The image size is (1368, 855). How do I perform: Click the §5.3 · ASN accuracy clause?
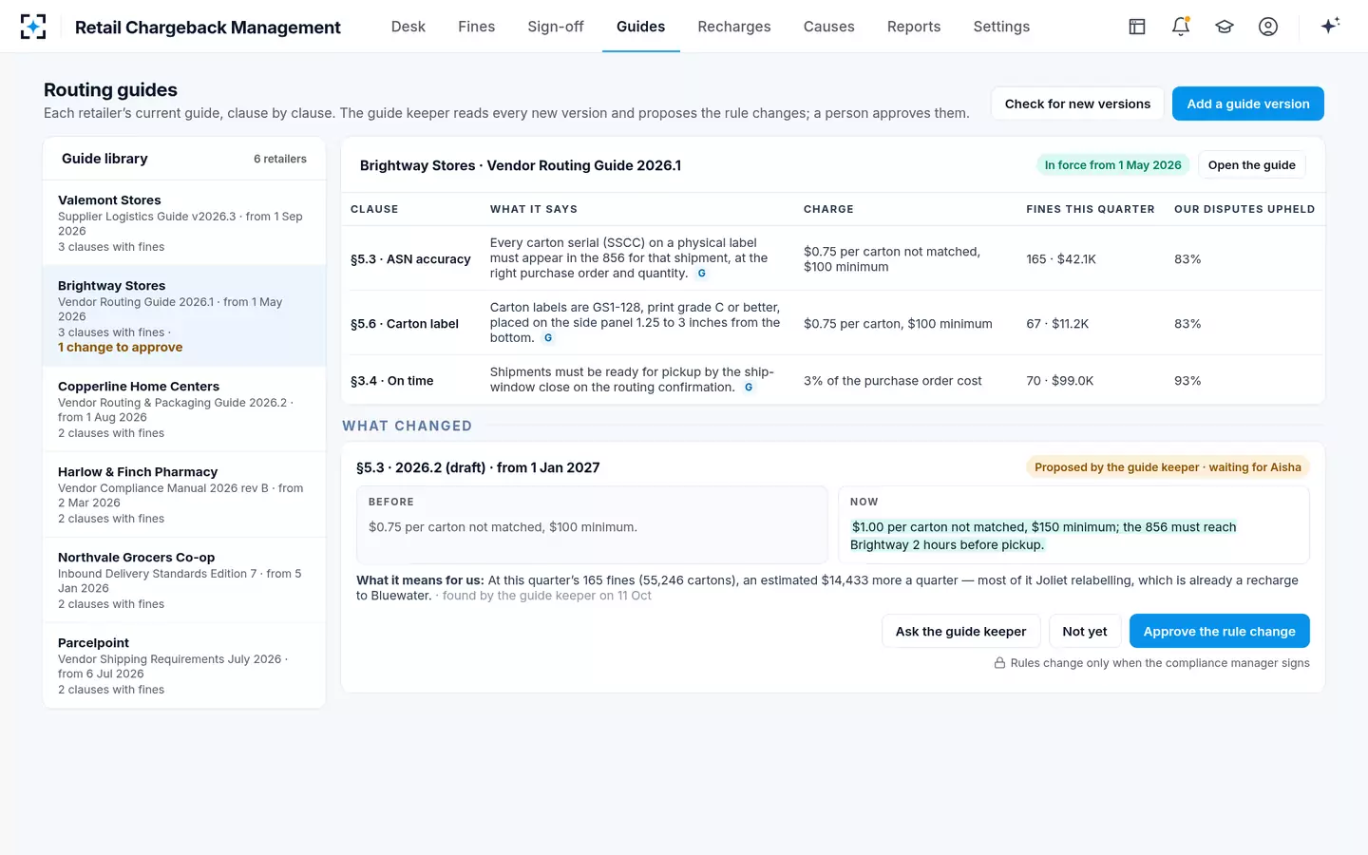point(410,259)
